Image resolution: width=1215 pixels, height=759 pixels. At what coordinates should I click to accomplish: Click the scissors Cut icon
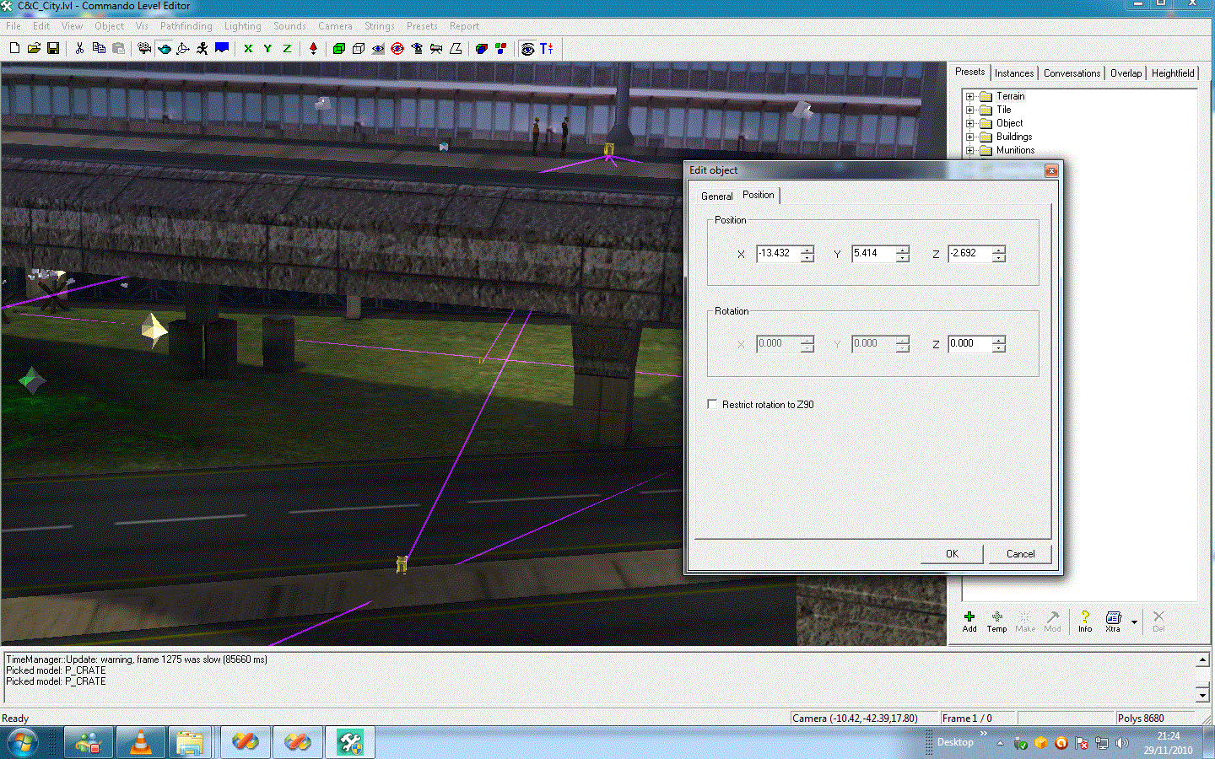[x=79, y=49]
